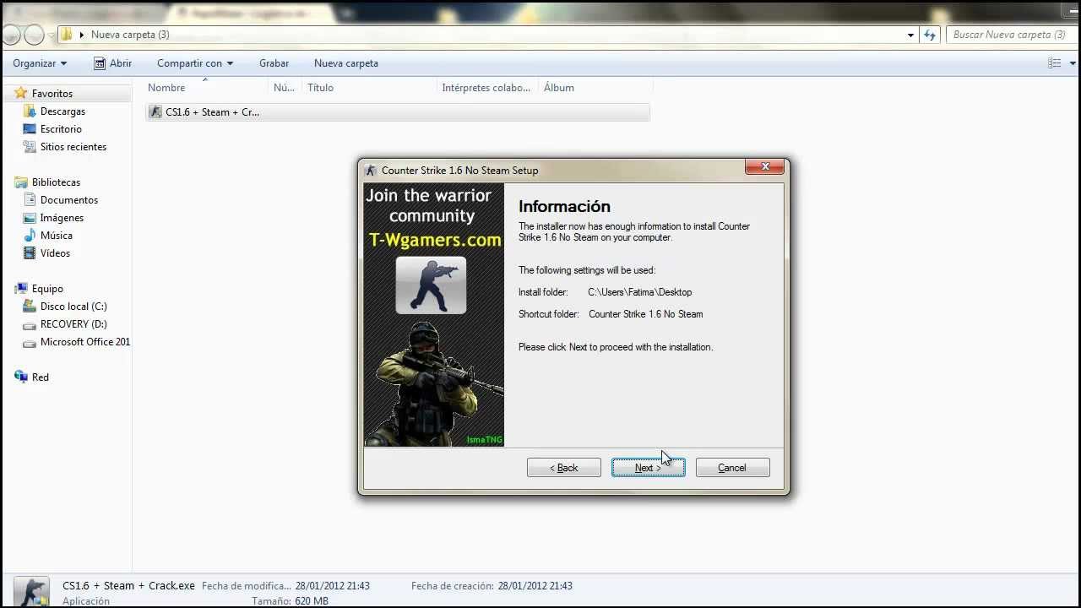1081x608 pixels.
Task: Select Equipo in the navigation pane
Action: click(x=47, y=289)
